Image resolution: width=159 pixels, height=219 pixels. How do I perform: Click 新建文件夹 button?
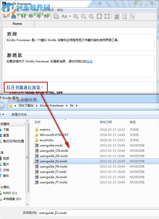tap(19, 115)
